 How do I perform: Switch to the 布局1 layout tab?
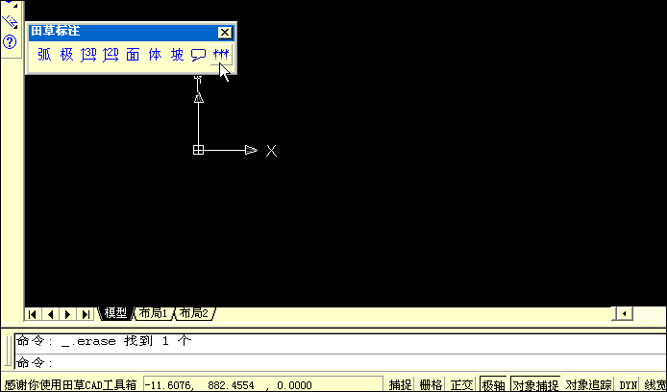coord(154,314)
